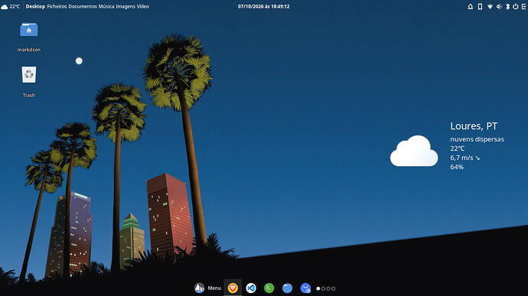Switch to the second workspace dot
Viewport: 528px width, 296px height.
click(x=323, y=288)
